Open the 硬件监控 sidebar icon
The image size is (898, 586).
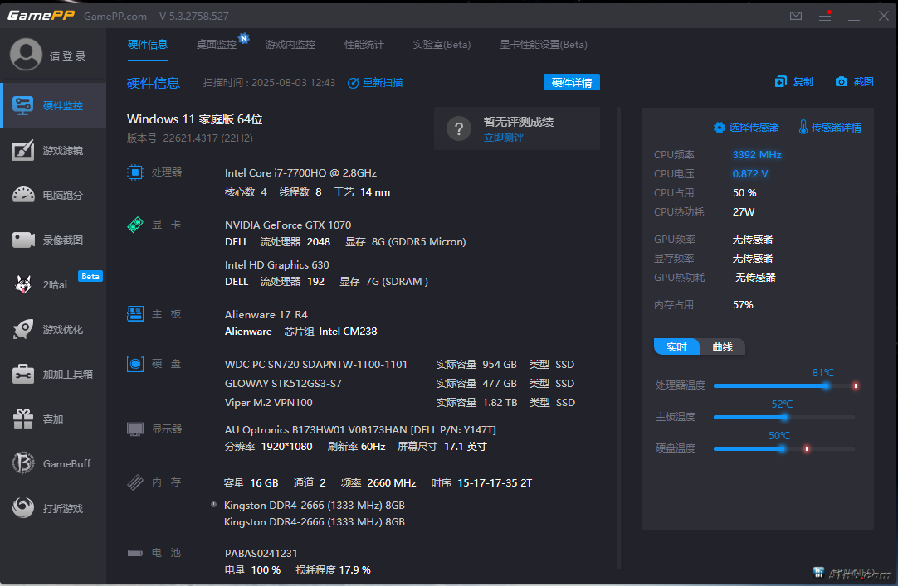pos(23,105)
